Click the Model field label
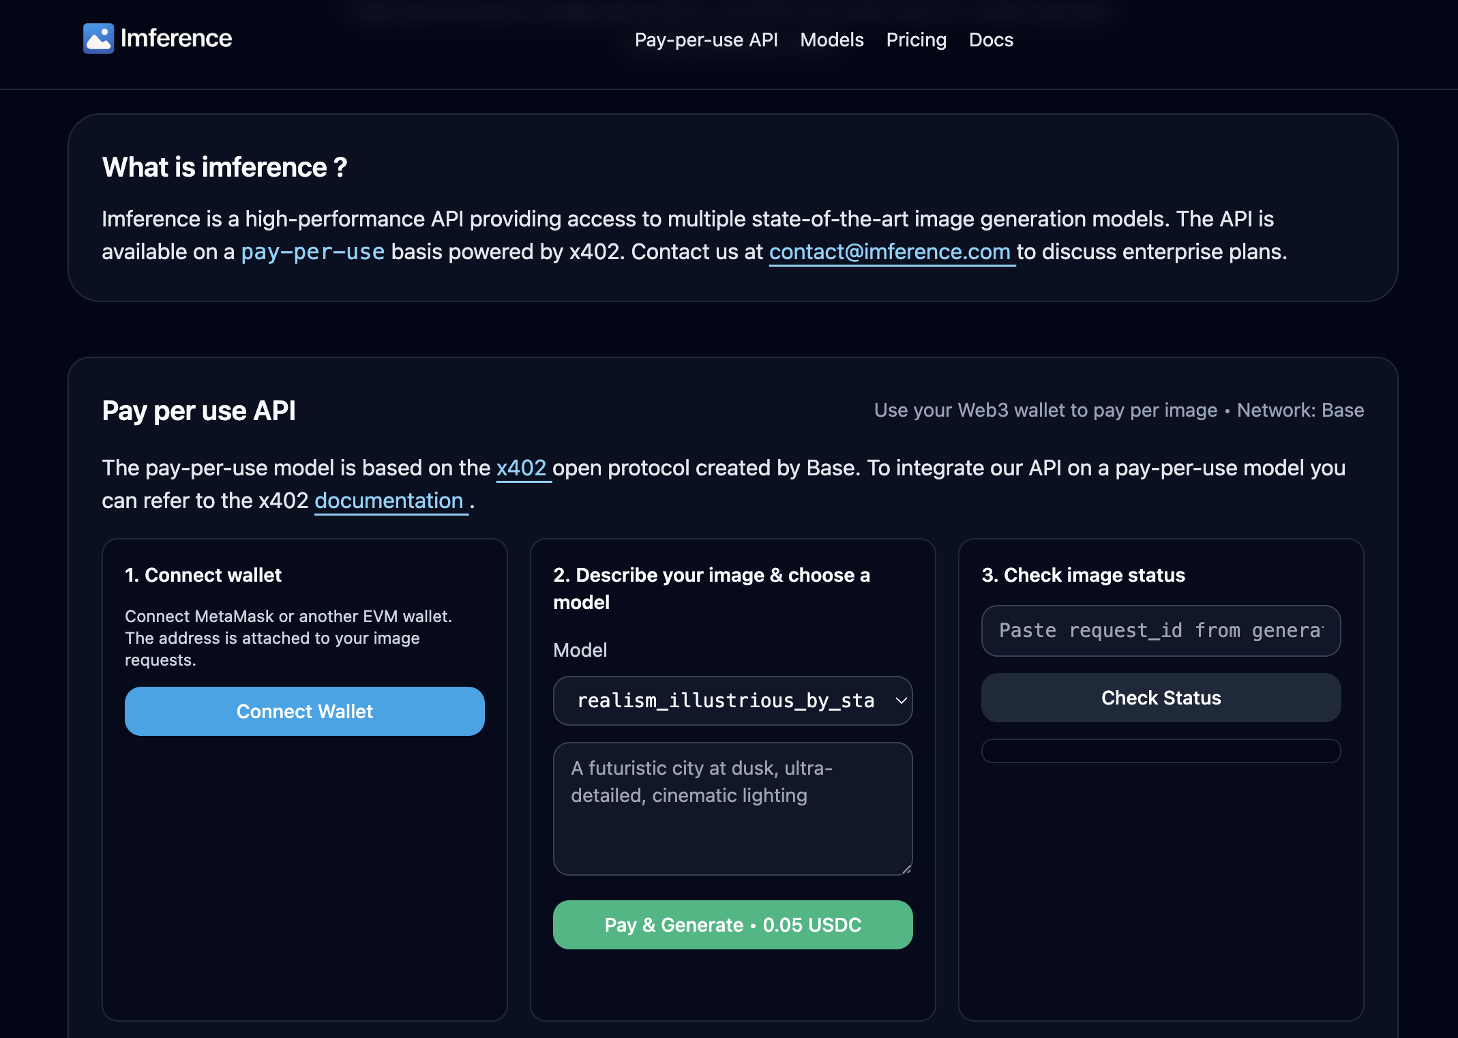Screen dimensions: 1458x1038 (x=580, y=651)
